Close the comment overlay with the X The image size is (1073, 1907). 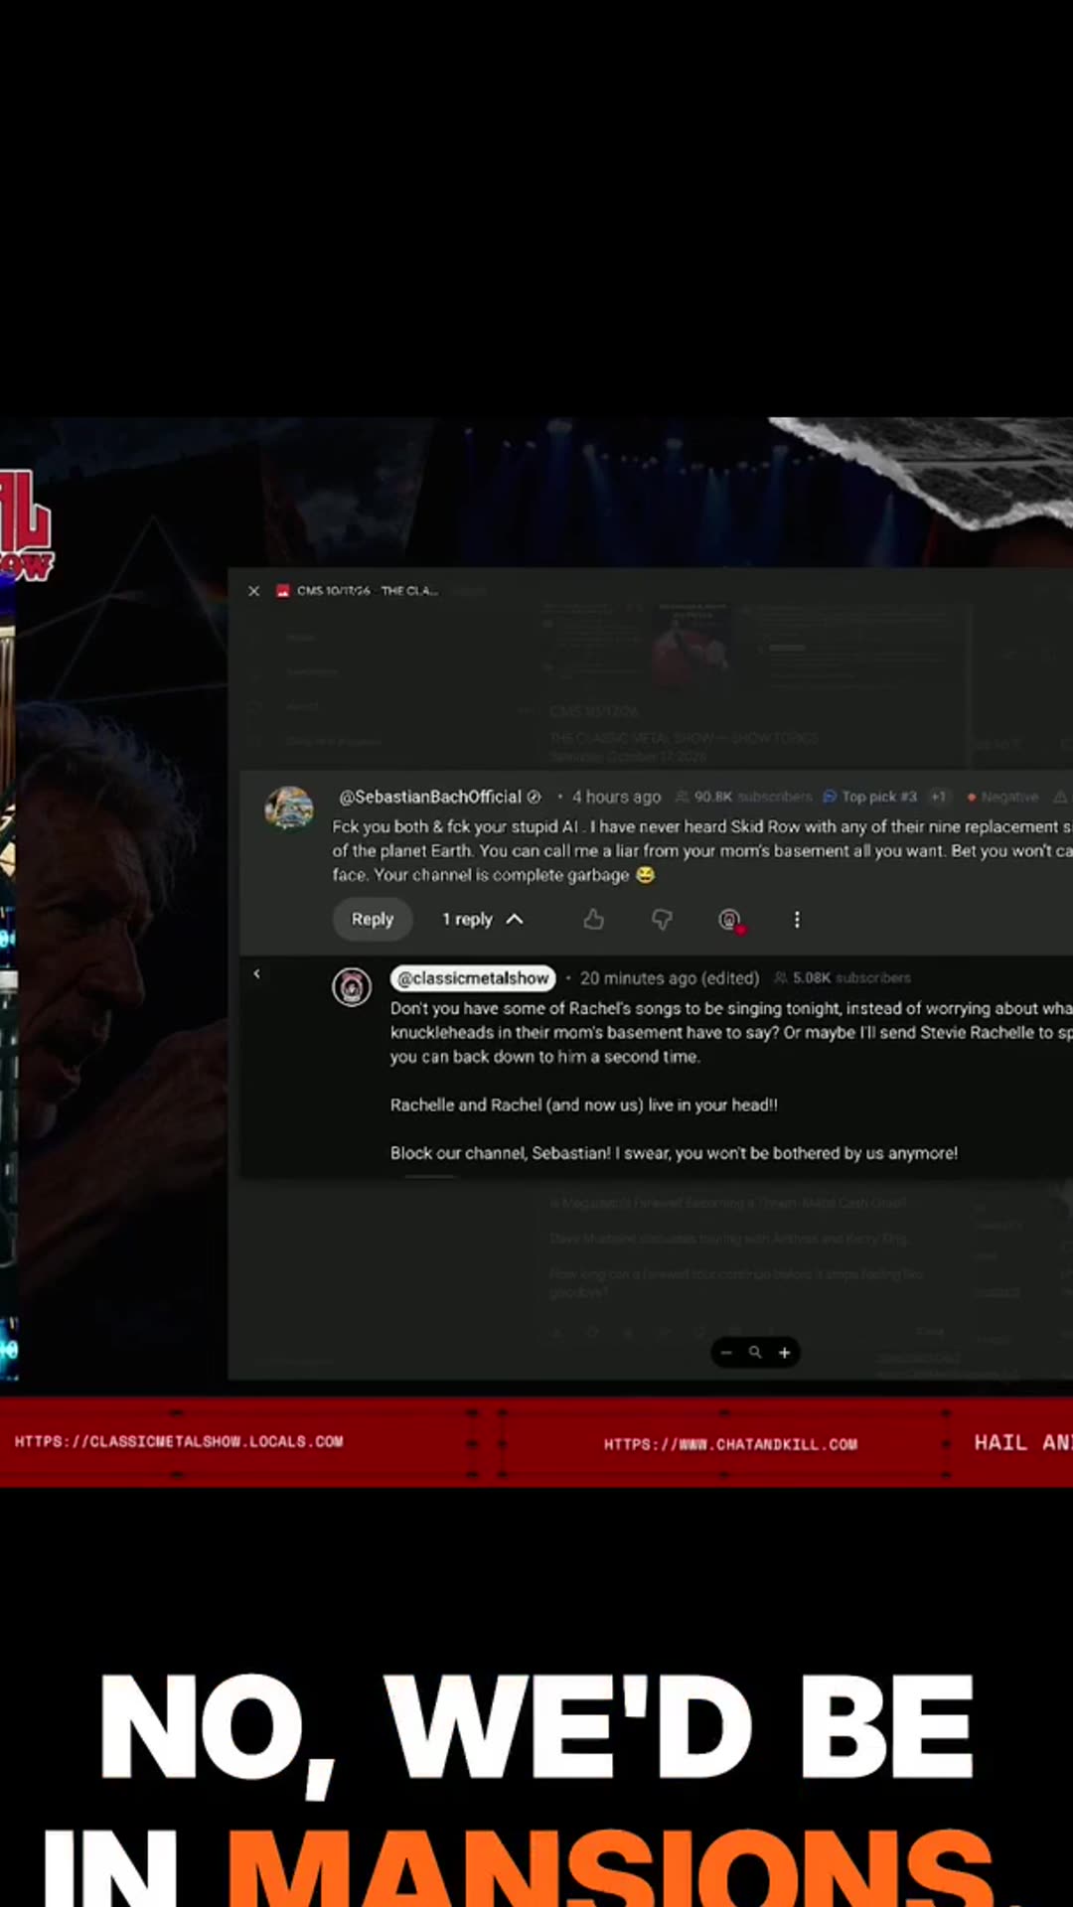click(x=253, y=591)
